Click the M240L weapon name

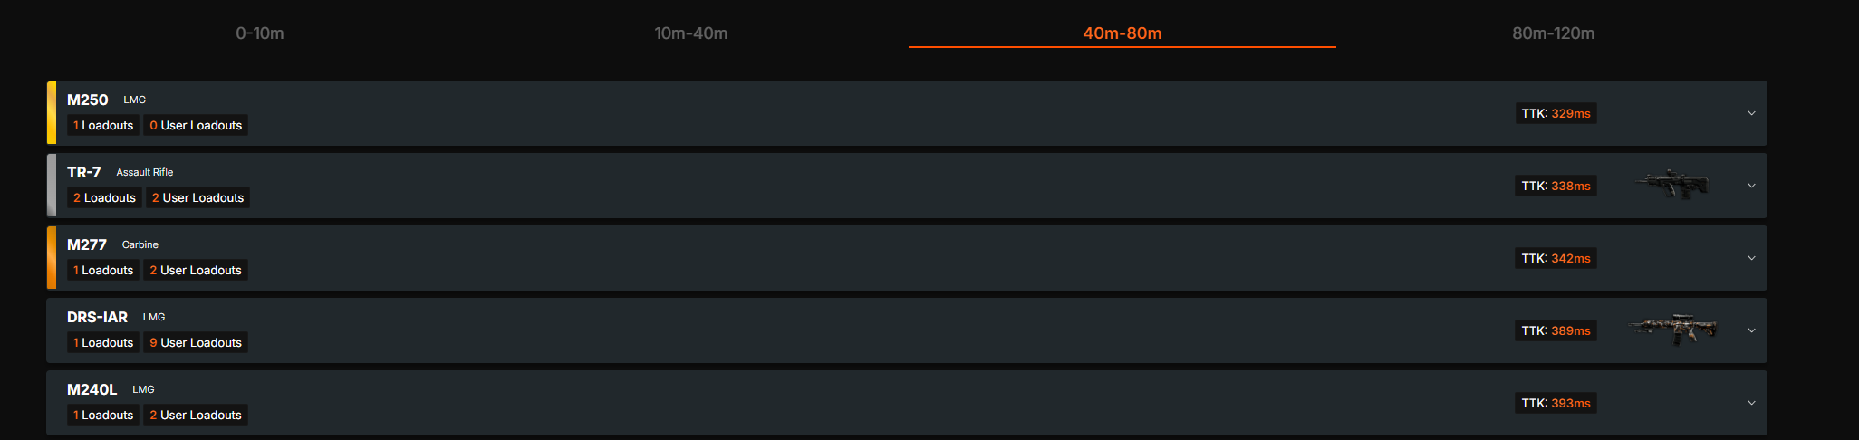click(92, 389)
